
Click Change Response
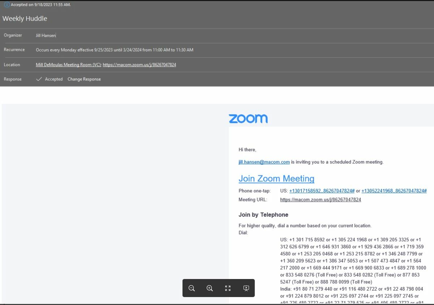pyautogui.click(x=84, y=79)
